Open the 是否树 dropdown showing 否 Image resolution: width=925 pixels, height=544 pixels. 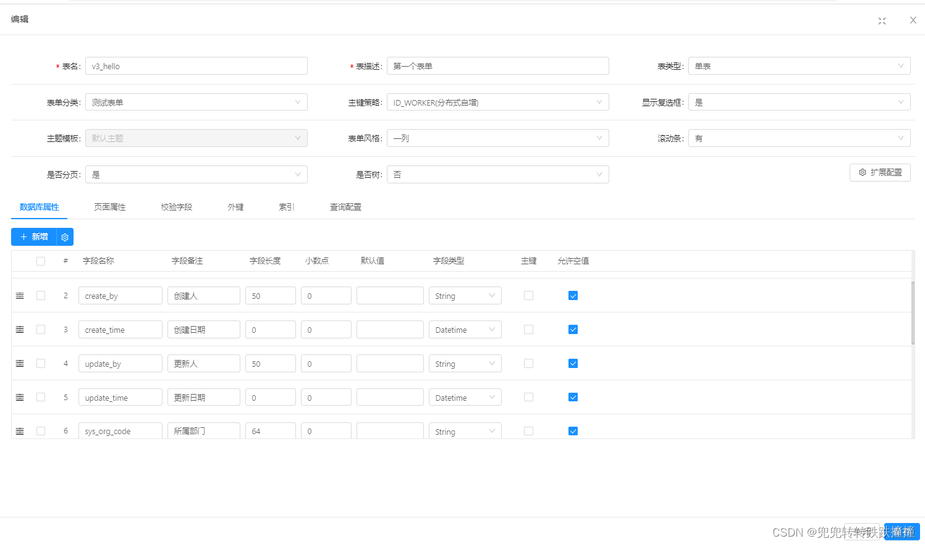point(498,175)
